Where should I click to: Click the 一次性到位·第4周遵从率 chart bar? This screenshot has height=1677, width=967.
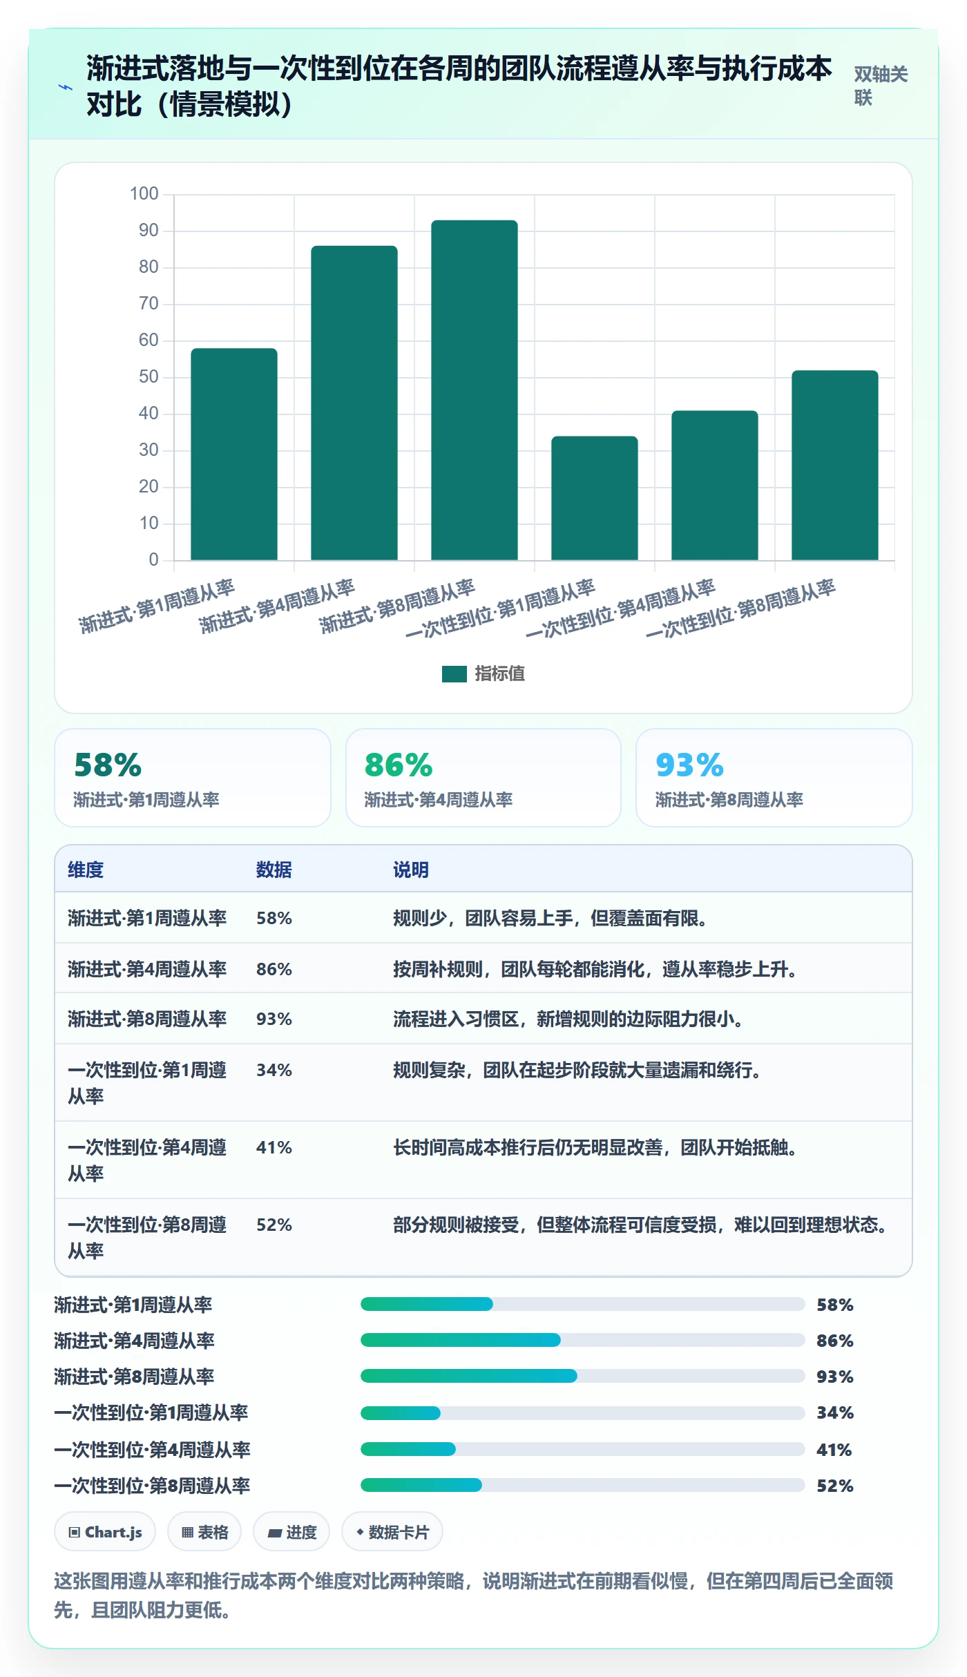click(715, 485)
